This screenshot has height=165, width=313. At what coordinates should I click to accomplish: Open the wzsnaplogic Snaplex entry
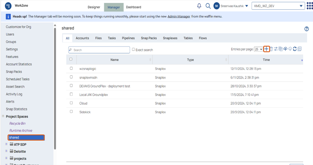click(87, 69)
